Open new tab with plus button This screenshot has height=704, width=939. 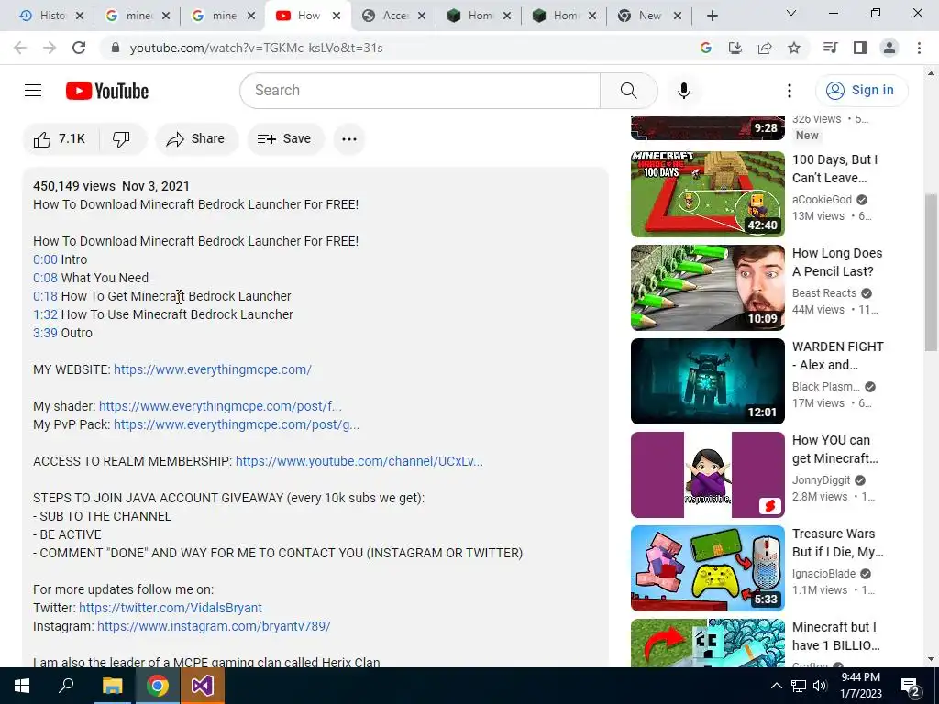point(712,16)
